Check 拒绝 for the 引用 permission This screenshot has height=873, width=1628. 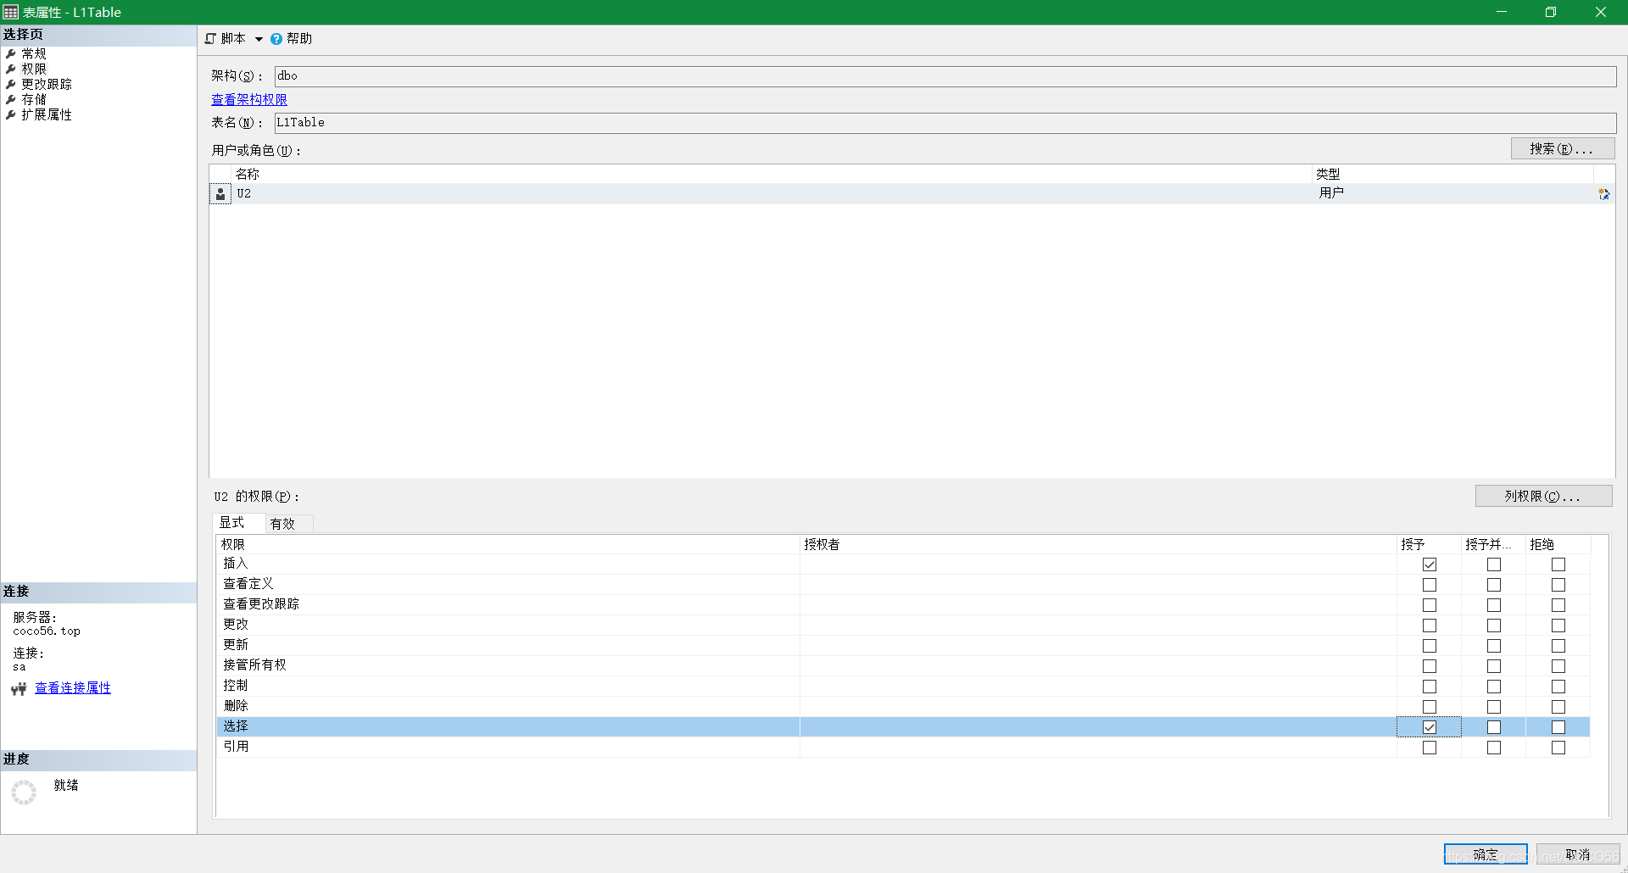[x=1558, y=748]
